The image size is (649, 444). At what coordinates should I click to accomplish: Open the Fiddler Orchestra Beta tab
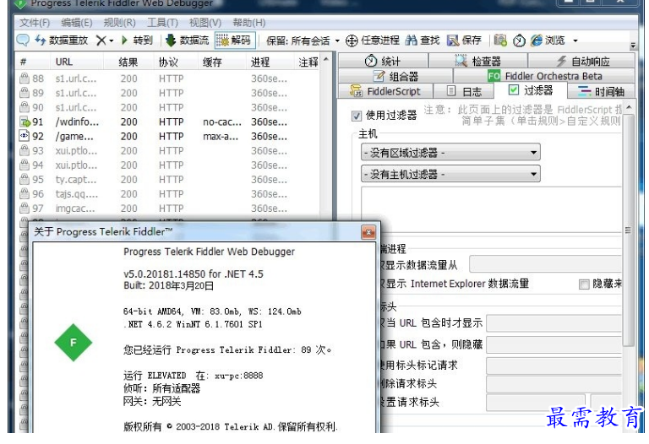(x=544, y=76)
